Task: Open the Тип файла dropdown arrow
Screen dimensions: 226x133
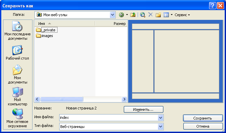Action: coord(160,127)
